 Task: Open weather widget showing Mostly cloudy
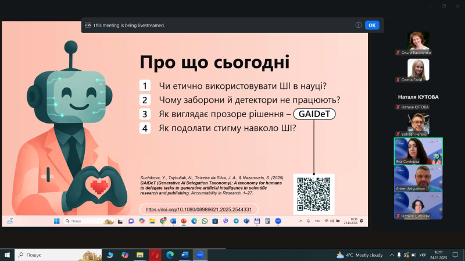pyautogui.click(x=360, y=255)
